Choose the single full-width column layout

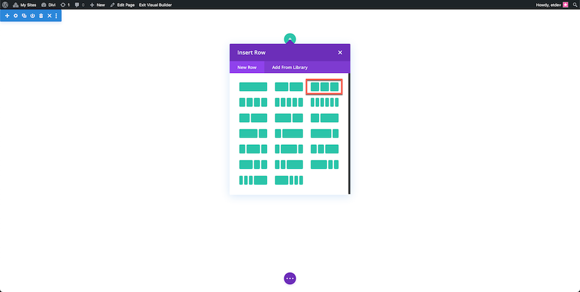253,87
